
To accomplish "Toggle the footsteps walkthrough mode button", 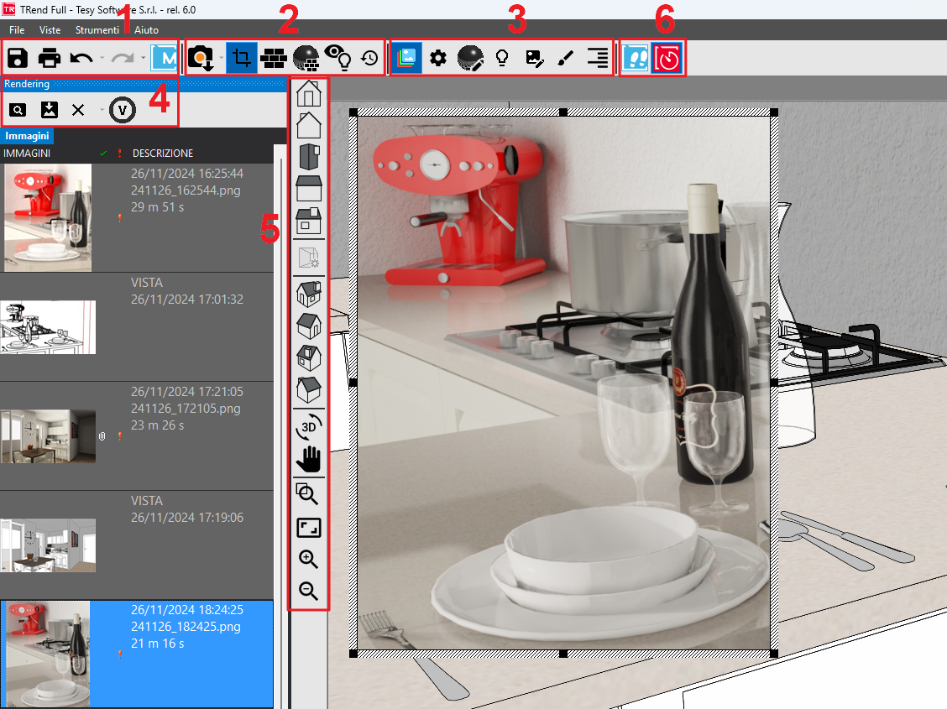I will click(x=636, y=58).
